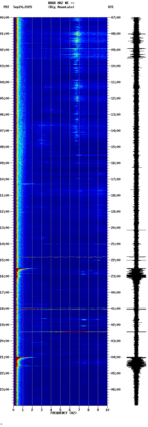The height and width of the screenshot is (427, 148).
Task: Click the '0' frequency axis tick label
Action: 13,410
